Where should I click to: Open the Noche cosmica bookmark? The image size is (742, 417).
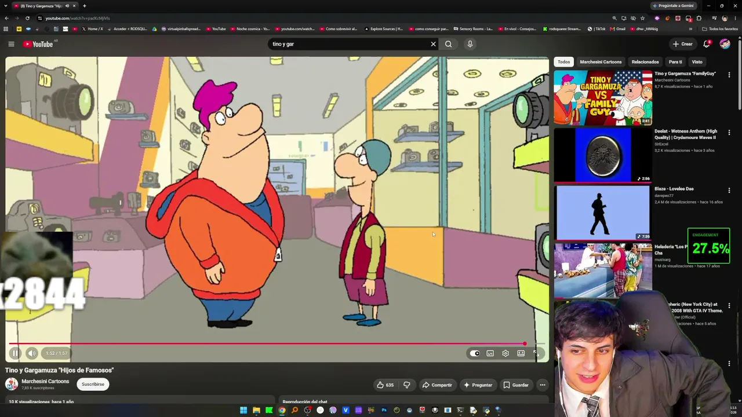click(250, 29)
